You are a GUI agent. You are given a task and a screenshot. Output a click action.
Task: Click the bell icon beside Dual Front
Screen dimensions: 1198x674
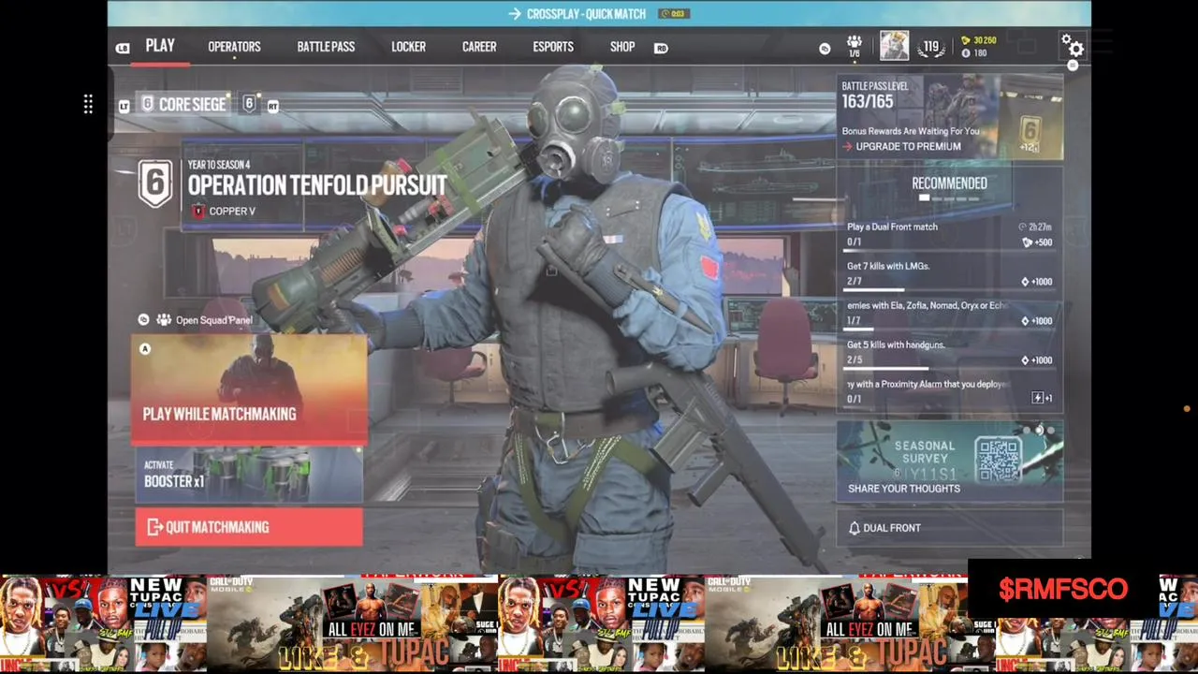(854, 528)
